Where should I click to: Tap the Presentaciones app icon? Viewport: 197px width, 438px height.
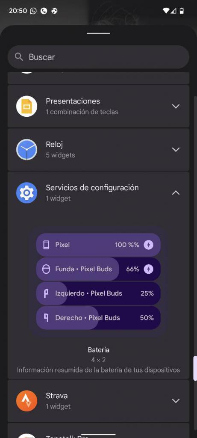26,106
